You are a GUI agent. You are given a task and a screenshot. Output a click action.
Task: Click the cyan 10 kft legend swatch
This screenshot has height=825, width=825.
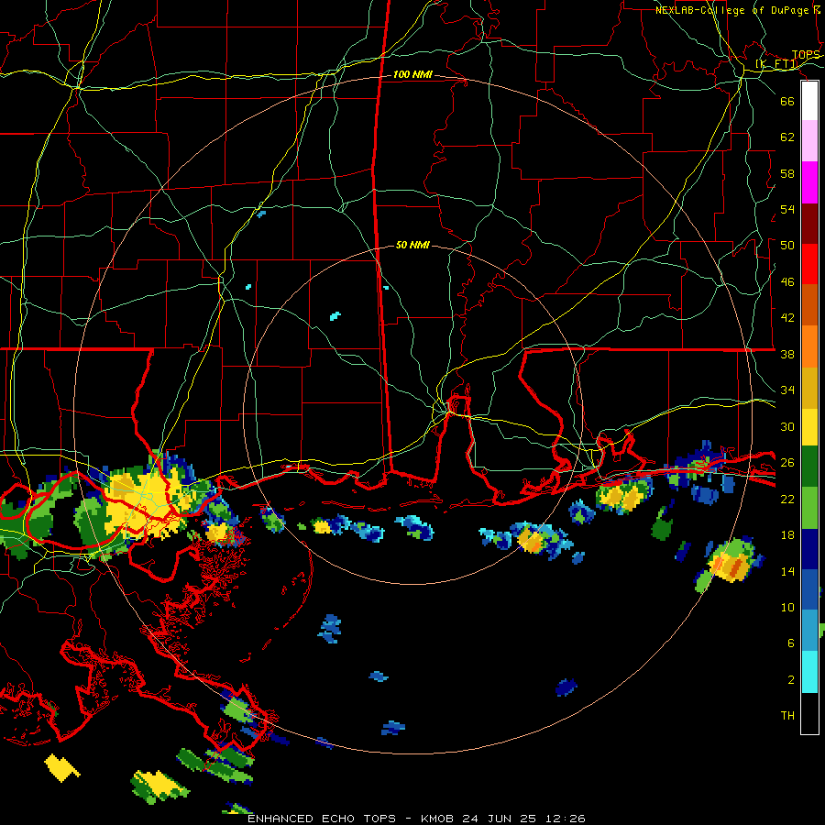[809, 672]
